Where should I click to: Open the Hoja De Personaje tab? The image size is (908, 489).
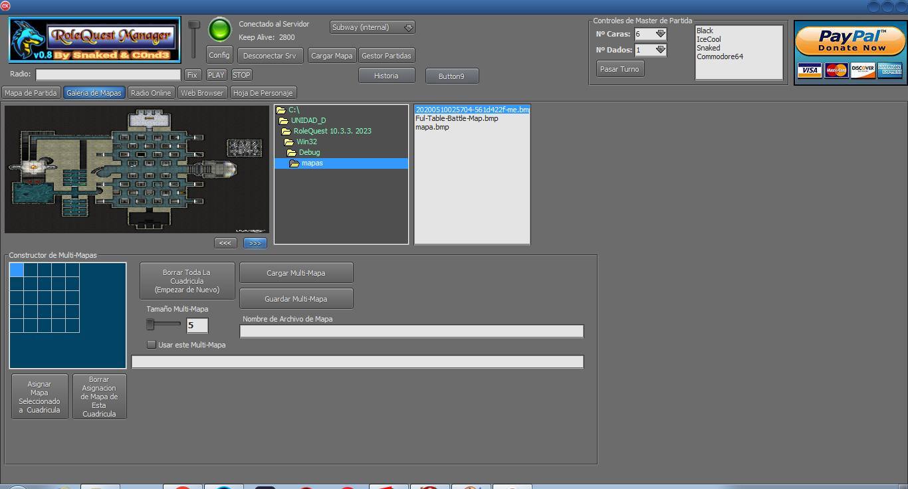tap(263, 93)
